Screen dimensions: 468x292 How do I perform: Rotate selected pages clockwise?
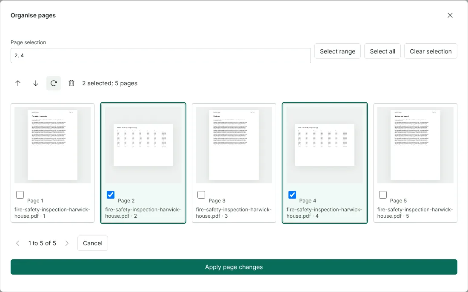54,83
